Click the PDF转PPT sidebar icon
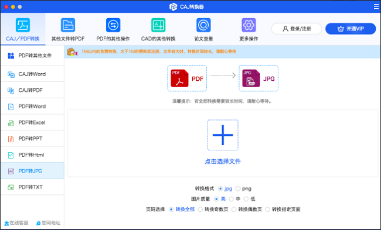The image size is (381, 230). tap(11, 139)
